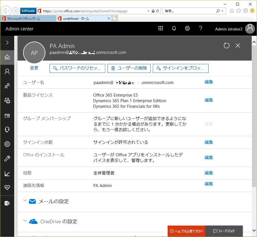Edit ユーザー名 row
This screenshot has height=237, width=257.
click(209, 82)
